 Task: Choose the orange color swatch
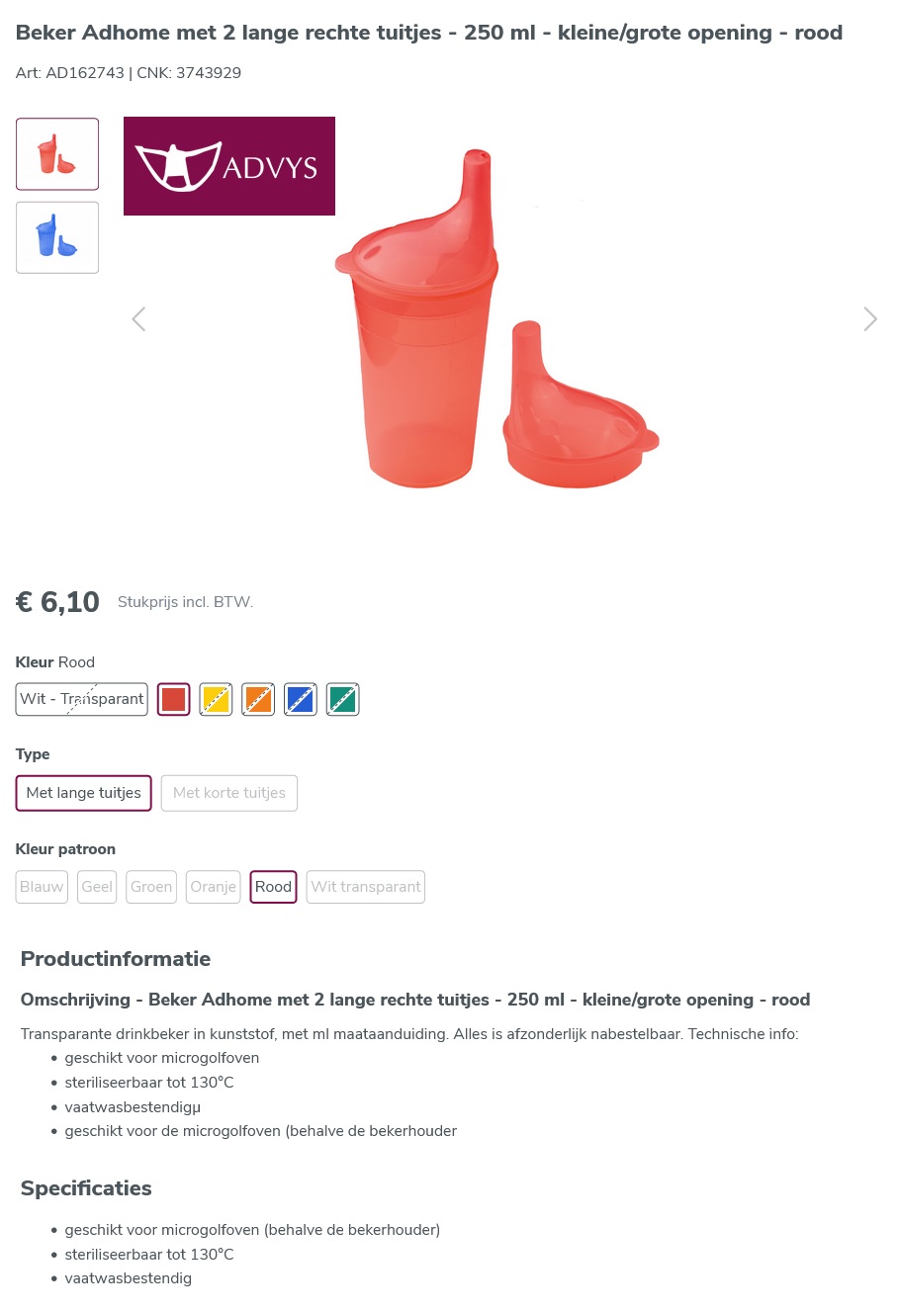[x=258, y=699]
